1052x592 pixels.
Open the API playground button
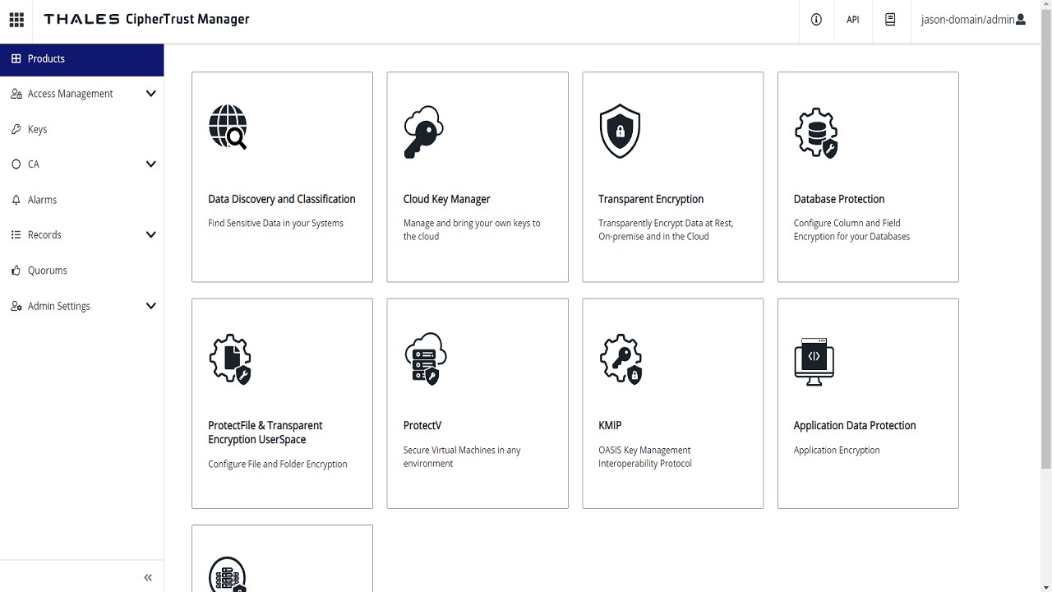point(853,20)
